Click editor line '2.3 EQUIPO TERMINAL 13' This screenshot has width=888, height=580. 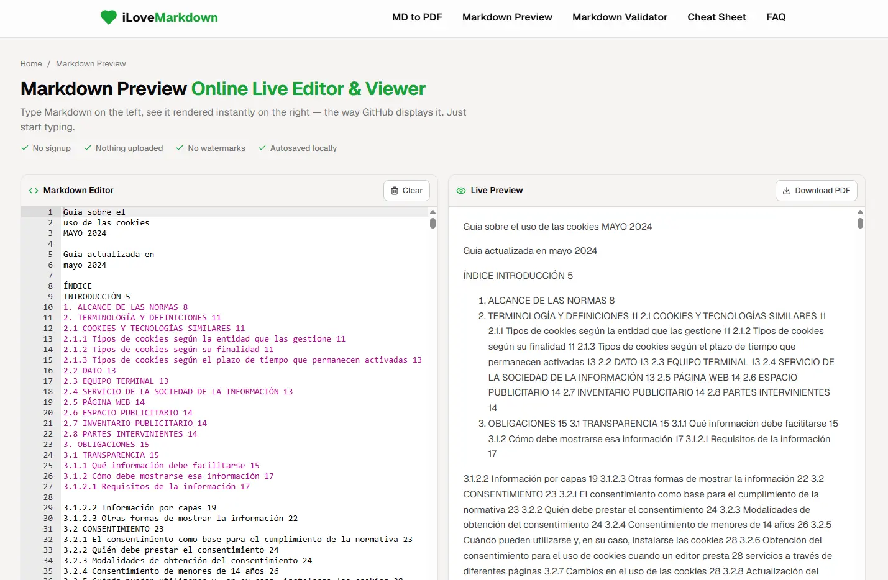click(x=116, y=381)
